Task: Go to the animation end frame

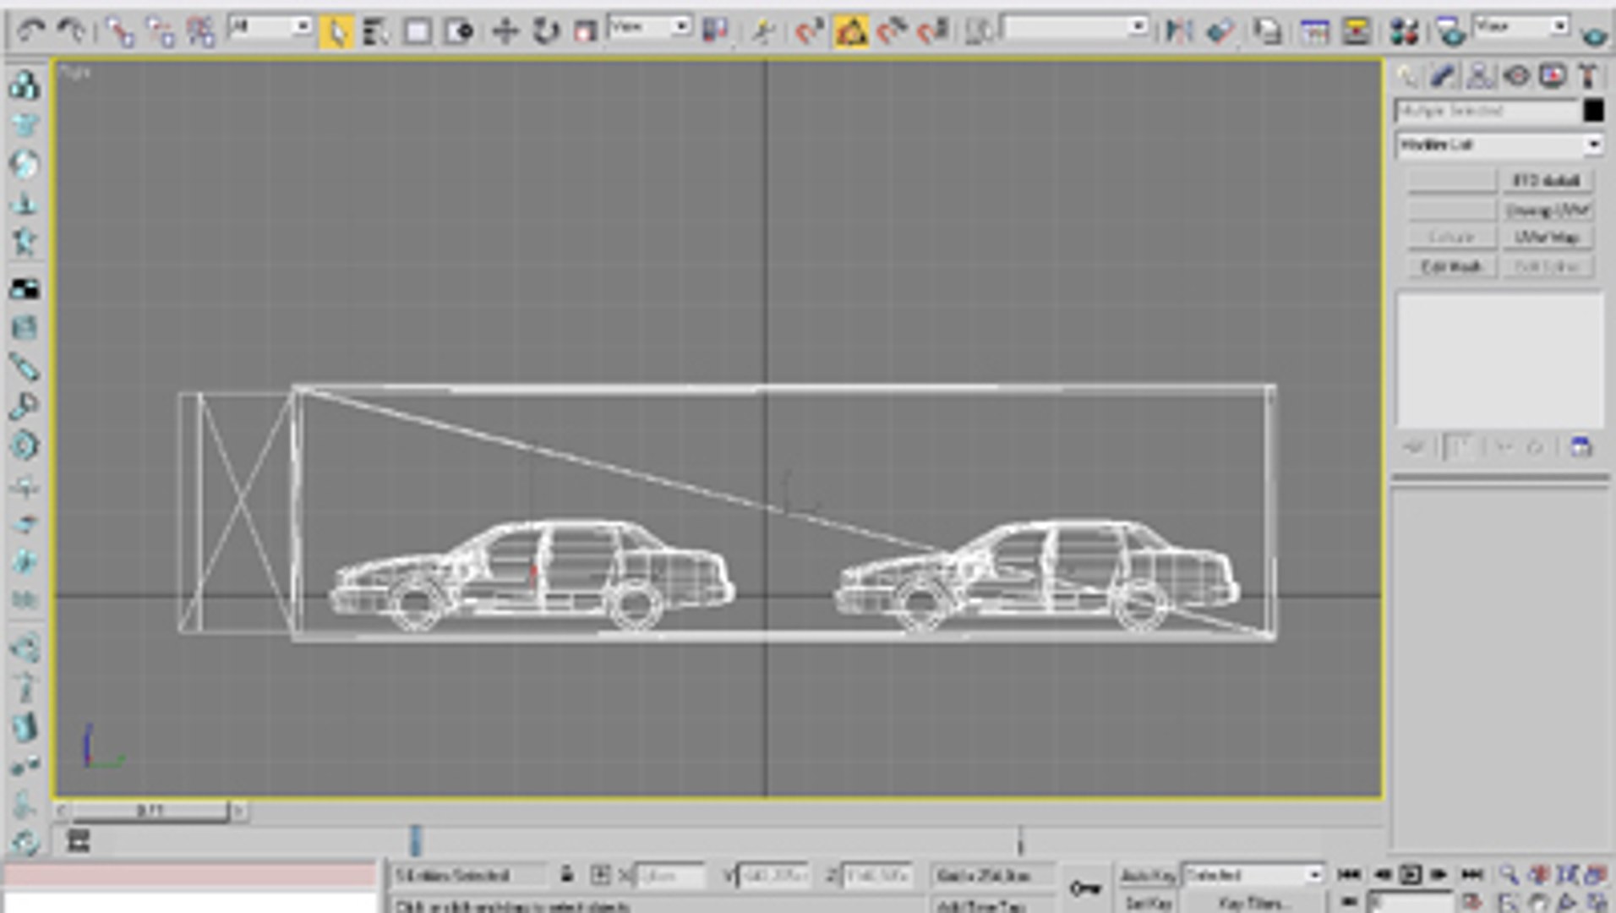Action: [1472, 874]
